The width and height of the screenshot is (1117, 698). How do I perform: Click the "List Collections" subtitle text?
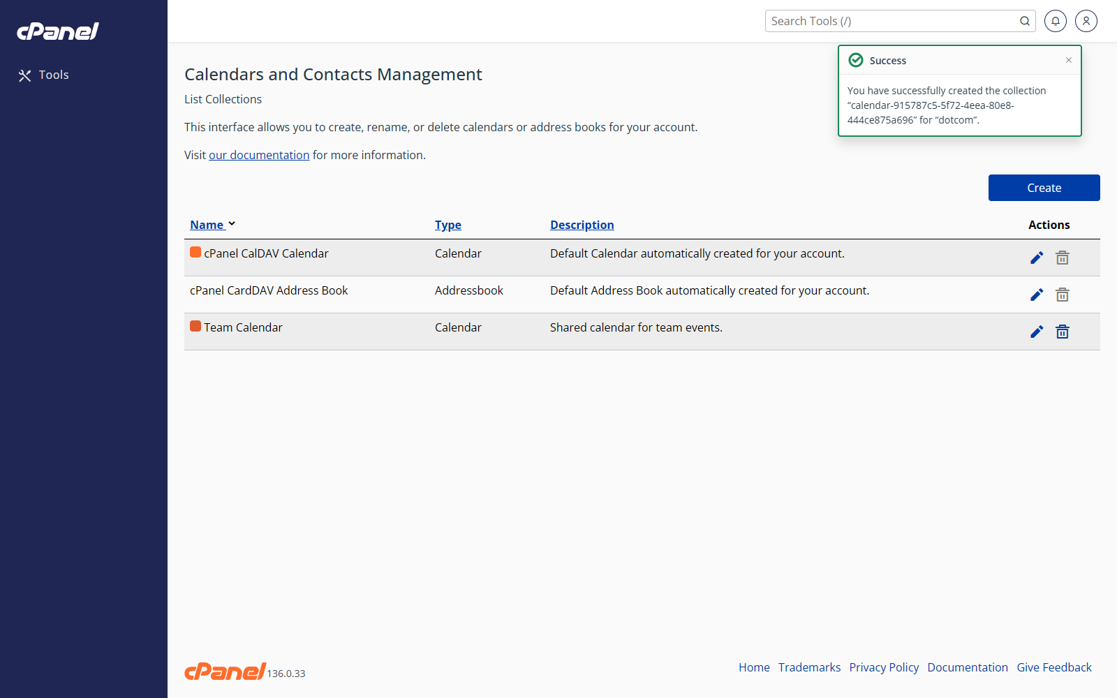(223, 99)
